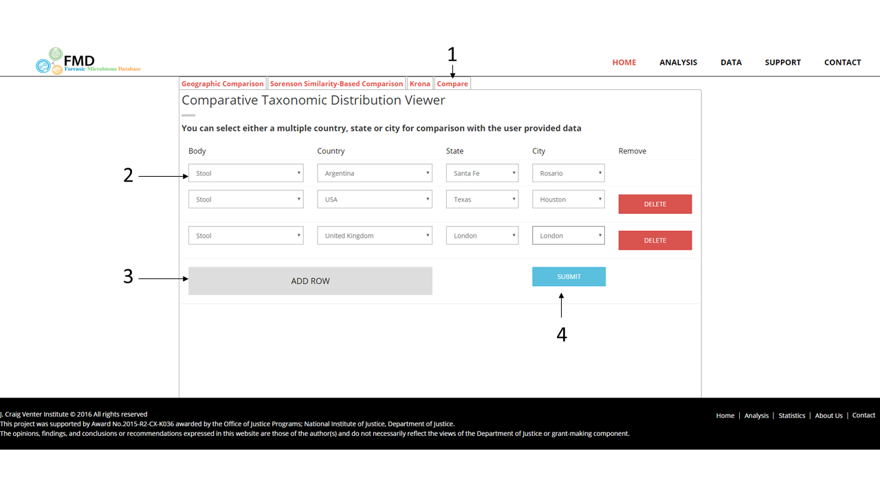
Task: Follow the footer About Us link
Action: click(x=828, y=415)
